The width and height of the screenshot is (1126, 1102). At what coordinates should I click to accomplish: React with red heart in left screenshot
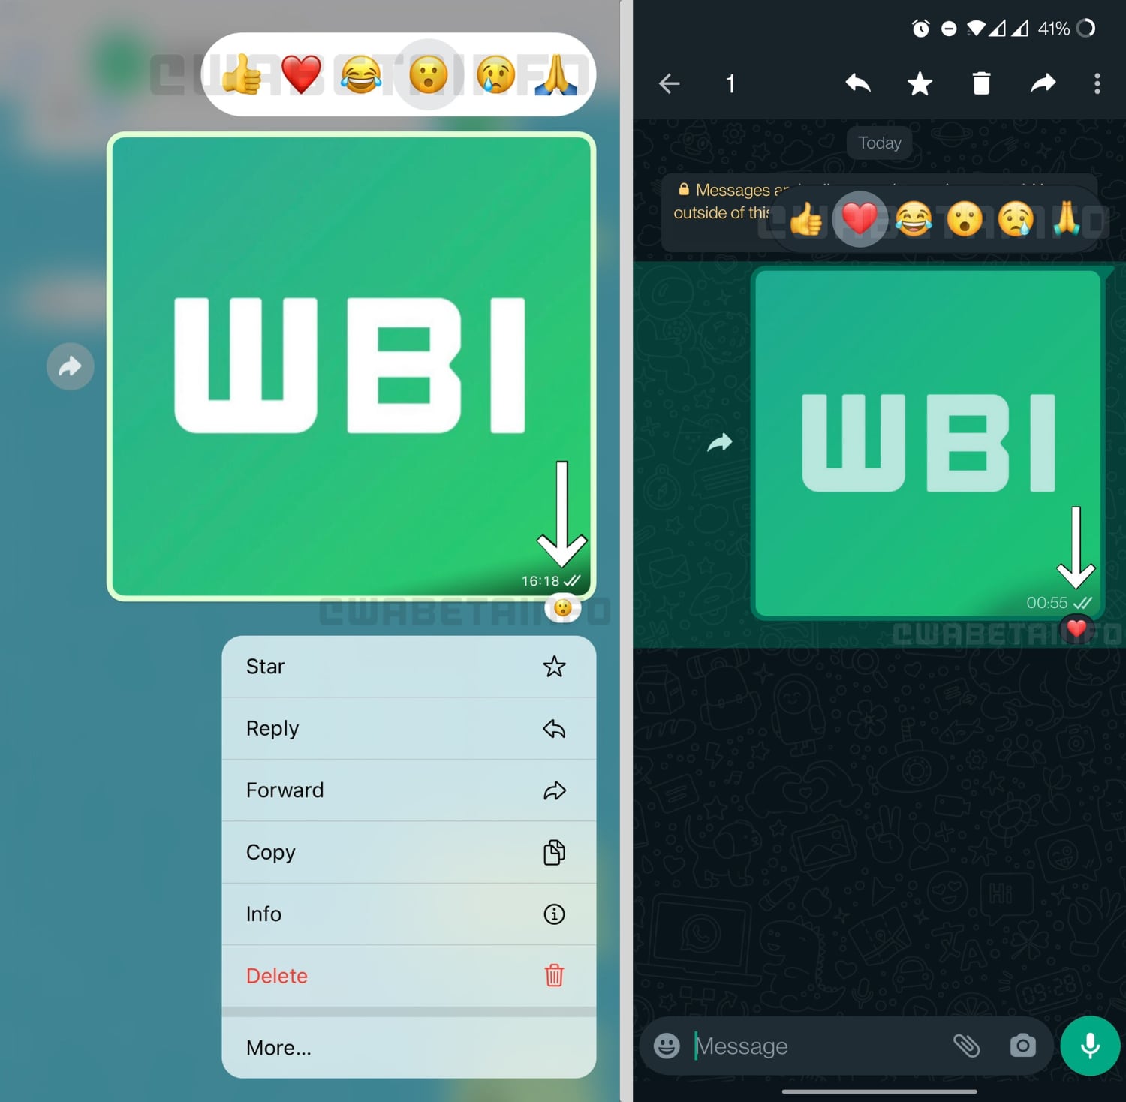coord(301,74)
